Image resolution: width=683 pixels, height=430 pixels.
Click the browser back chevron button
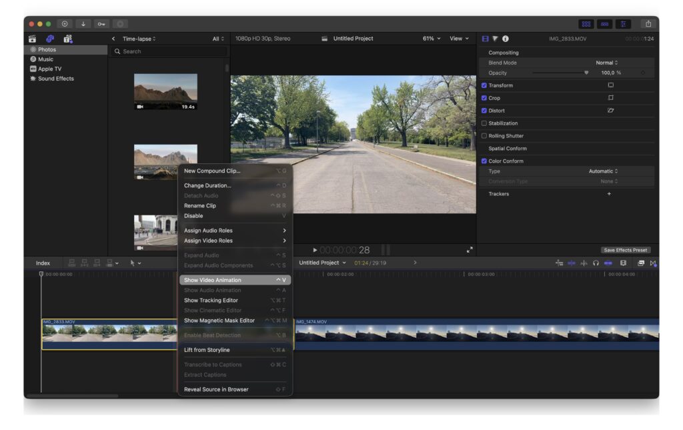(x=113, y=39)
